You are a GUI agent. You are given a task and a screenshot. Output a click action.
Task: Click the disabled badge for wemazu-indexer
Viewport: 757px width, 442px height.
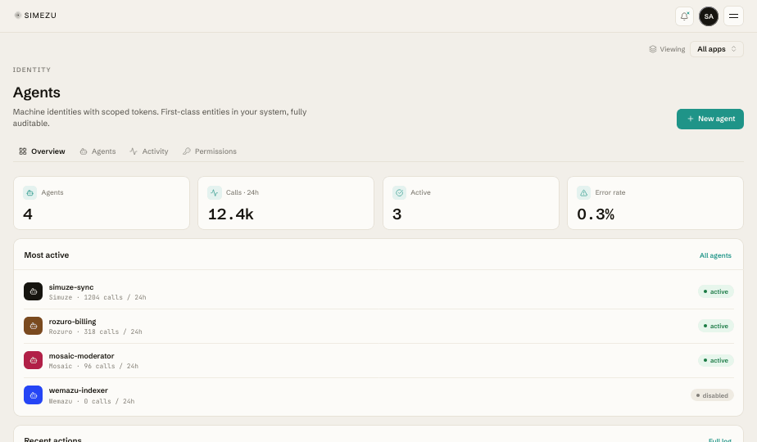point(712,395)
